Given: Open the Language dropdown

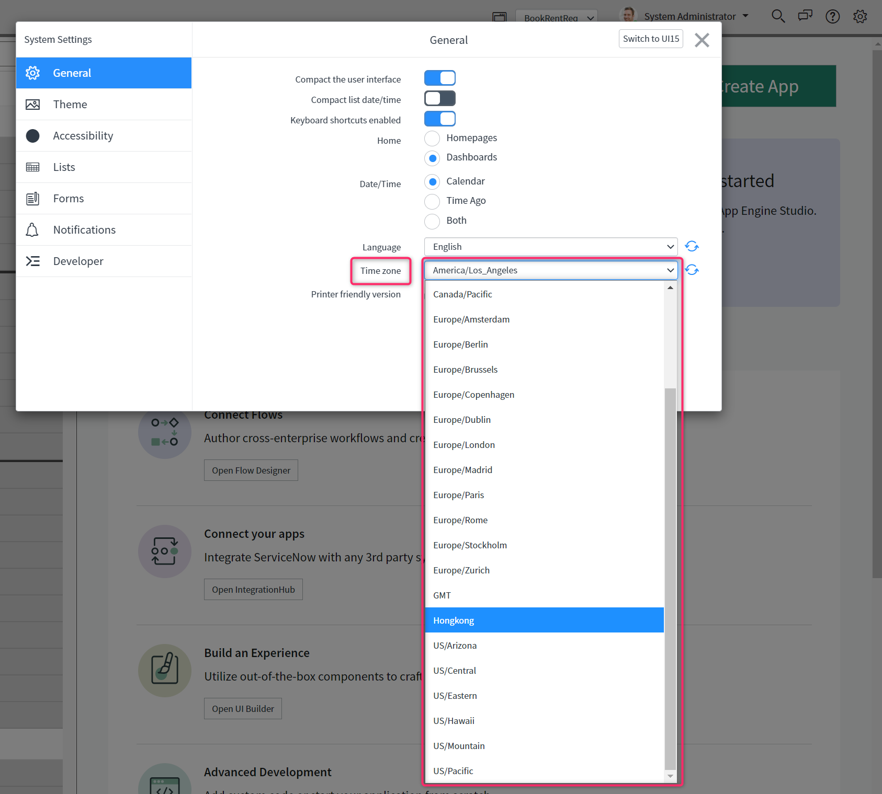Looking at the screenshot, I should 550,246.
